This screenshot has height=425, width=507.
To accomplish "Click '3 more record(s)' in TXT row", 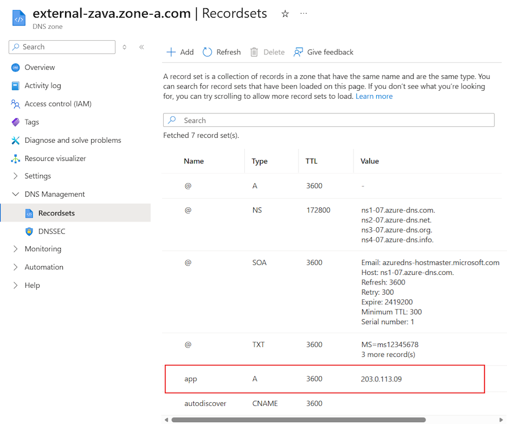I will tap(388, 355).
